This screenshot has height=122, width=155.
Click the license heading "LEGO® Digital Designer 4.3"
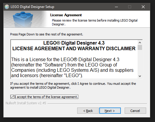[74, 43]
